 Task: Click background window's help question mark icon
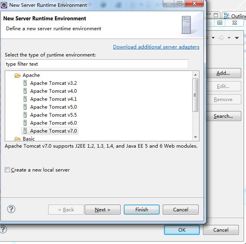3,229
